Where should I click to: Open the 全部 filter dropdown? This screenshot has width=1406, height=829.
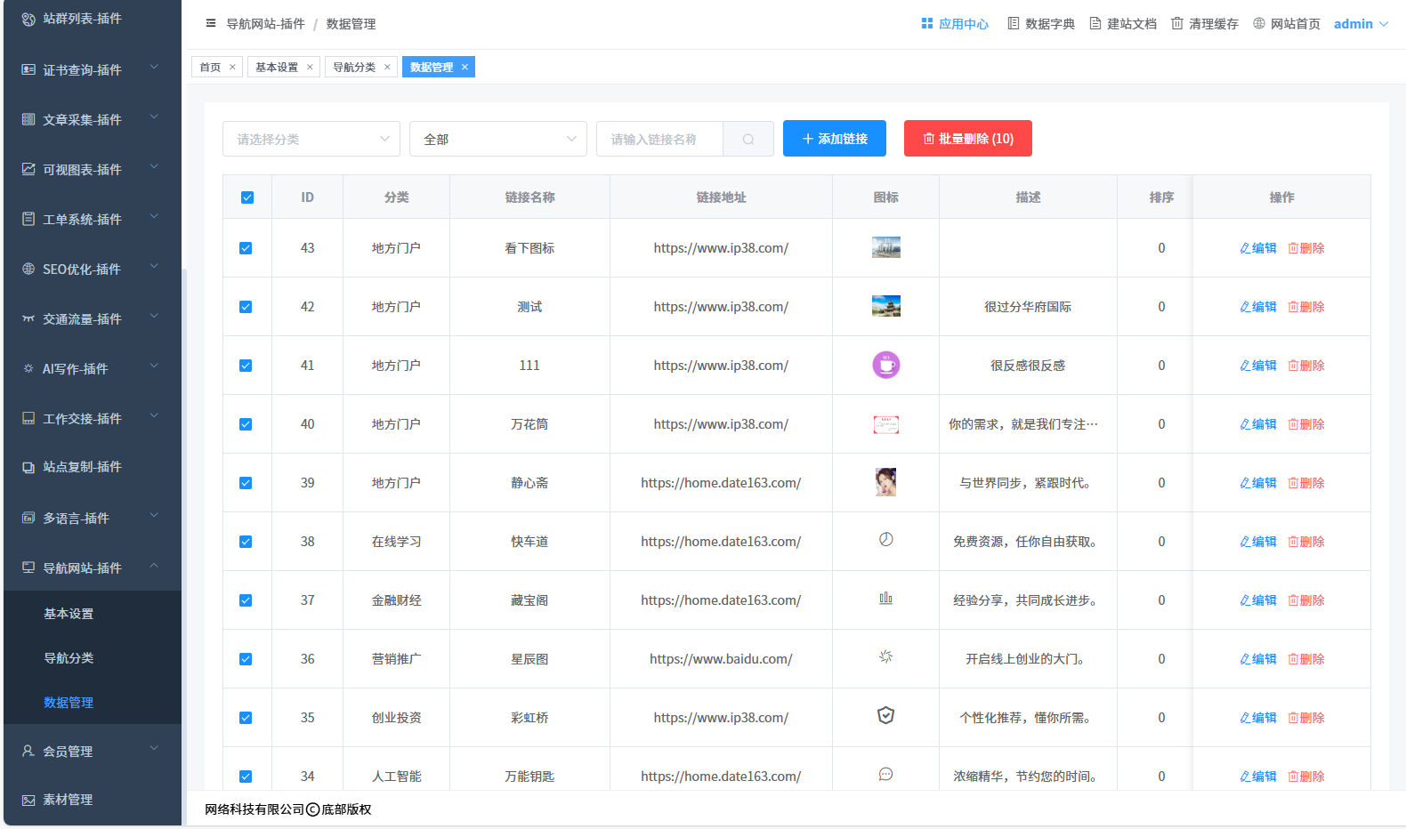point(497,139)
